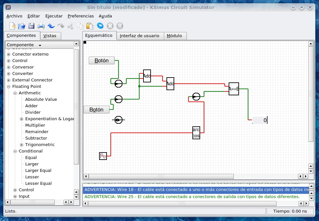Click the application icon in title bar
Viewport: 319px width, 221px height.
8,7
